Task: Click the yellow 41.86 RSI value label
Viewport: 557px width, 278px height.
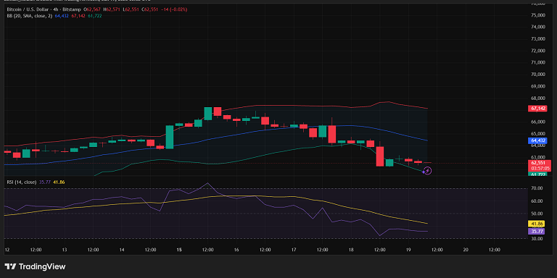Action: (x=537, y=224)
